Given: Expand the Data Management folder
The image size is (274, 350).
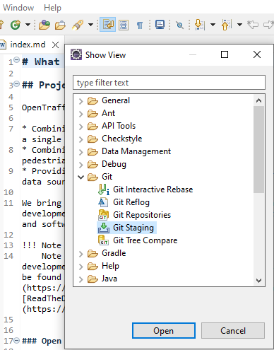Looking at the screenshot, I should 81,152.
